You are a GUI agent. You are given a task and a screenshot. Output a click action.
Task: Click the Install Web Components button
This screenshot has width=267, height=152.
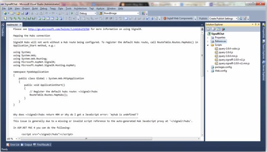click(x=178, y=18)
